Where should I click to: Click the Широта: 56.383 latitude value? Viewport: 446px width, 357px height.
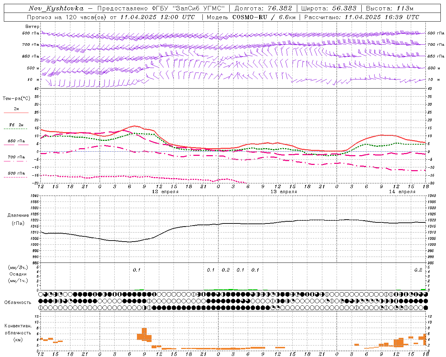pyautogui.click(x=329, y=8)
